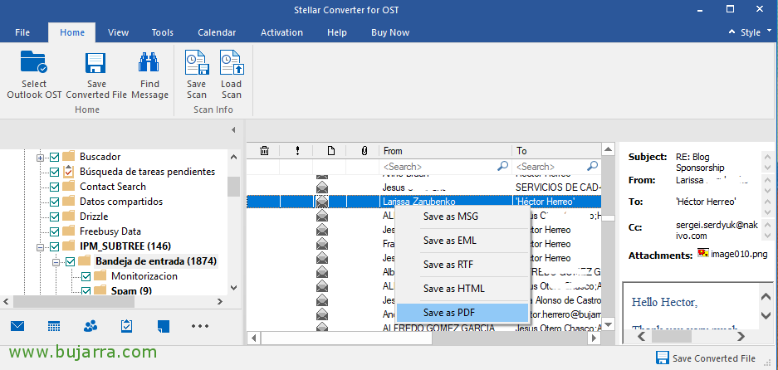Click the Load Scan icon
Screen dimensions: 778x370
point(231,62)
